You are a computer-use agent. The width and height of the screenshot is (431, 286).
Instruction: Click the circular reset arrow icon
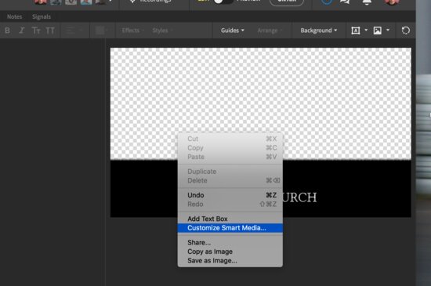(x=406, y=31)
